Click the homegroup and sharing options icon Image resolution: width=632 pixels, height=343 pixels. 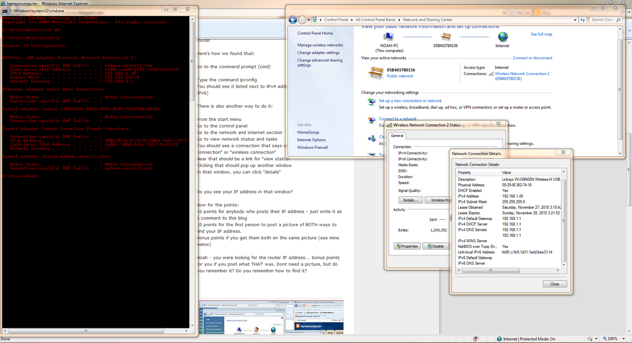[372, 138]
